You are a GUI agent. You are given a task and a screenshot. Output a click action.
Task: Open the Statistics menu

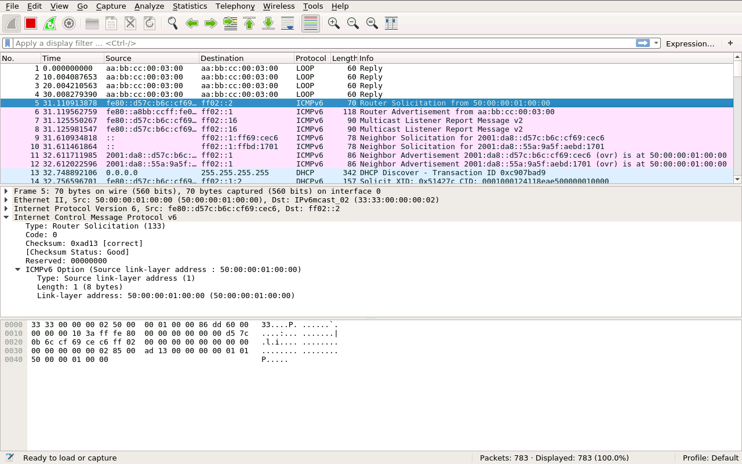coord(190,6)
